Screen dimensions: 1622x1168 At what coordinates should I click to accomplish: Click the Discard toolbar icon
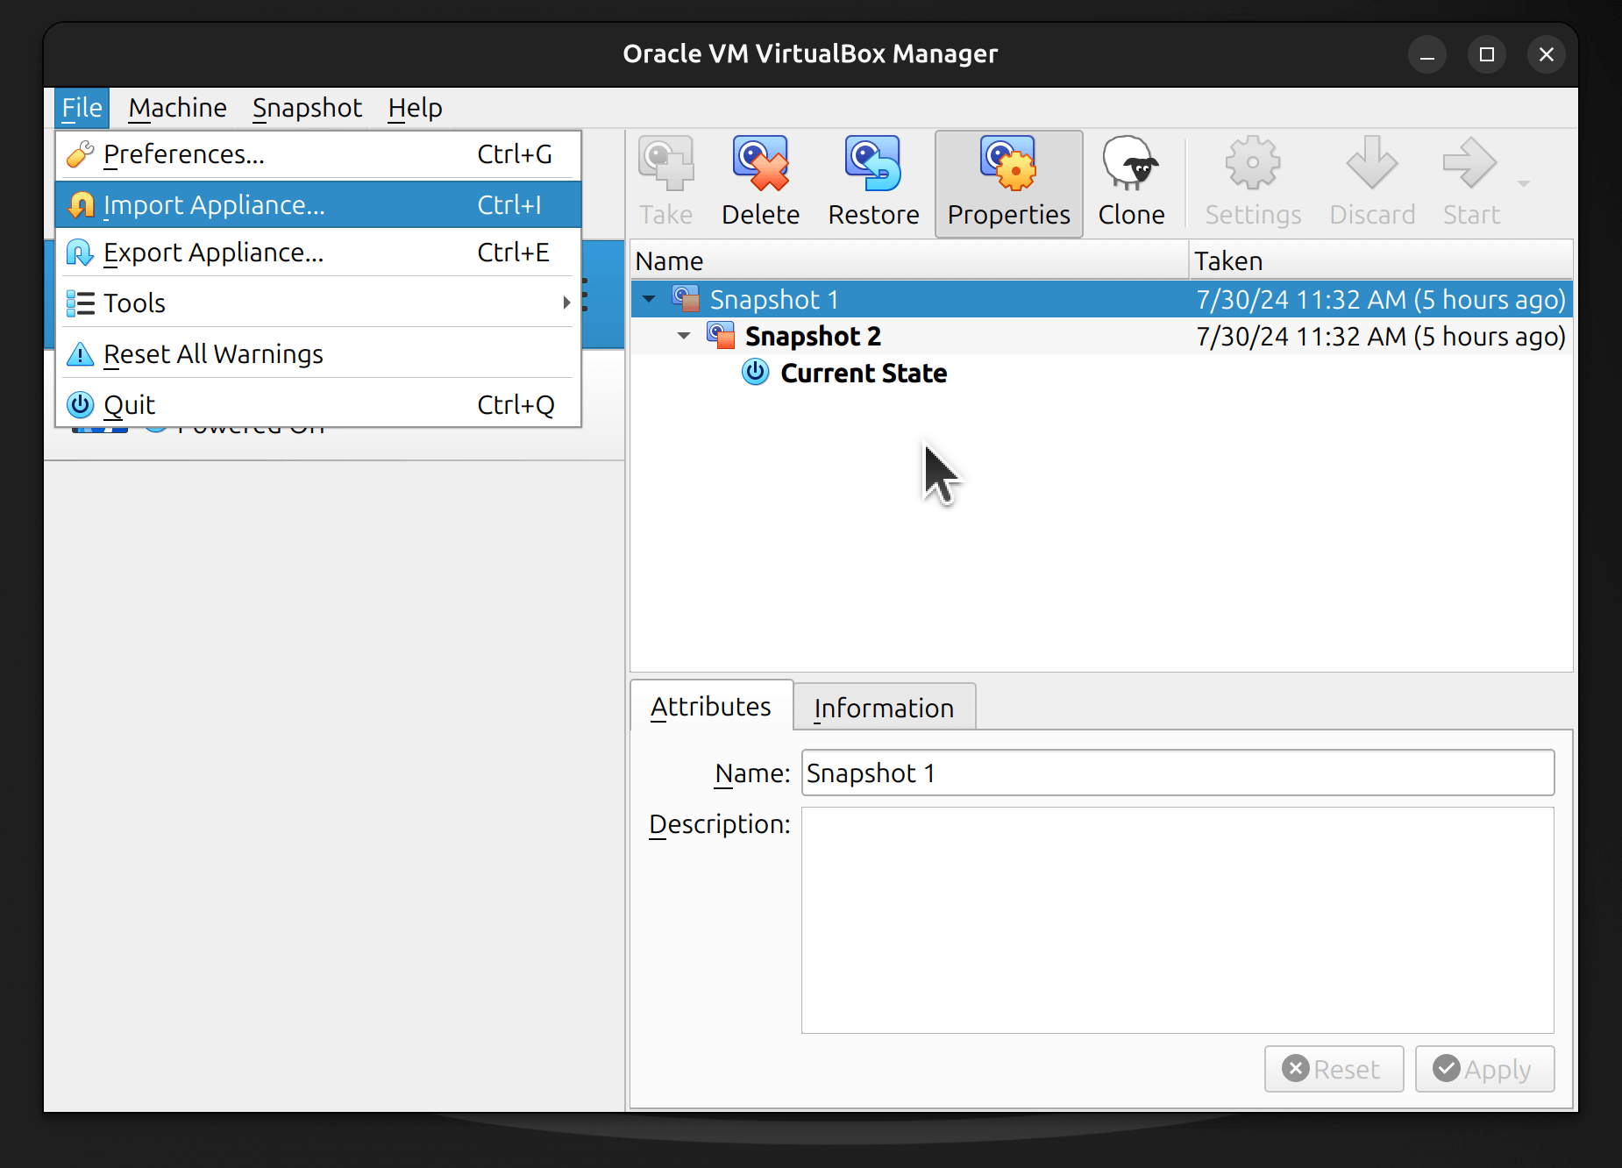1371,180
